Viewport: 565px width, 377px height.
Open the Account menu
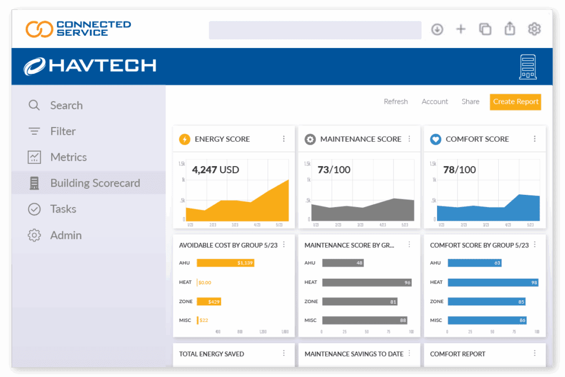point(434,101)
